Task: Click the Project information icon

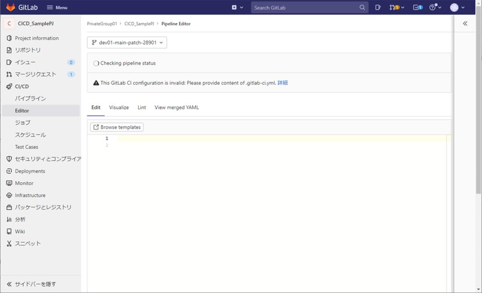Action: tap(9, 38)
